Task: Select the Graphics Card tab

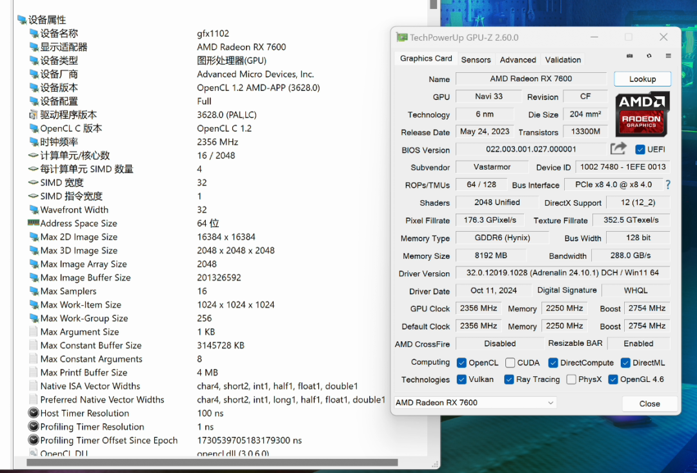Action: 426,59
